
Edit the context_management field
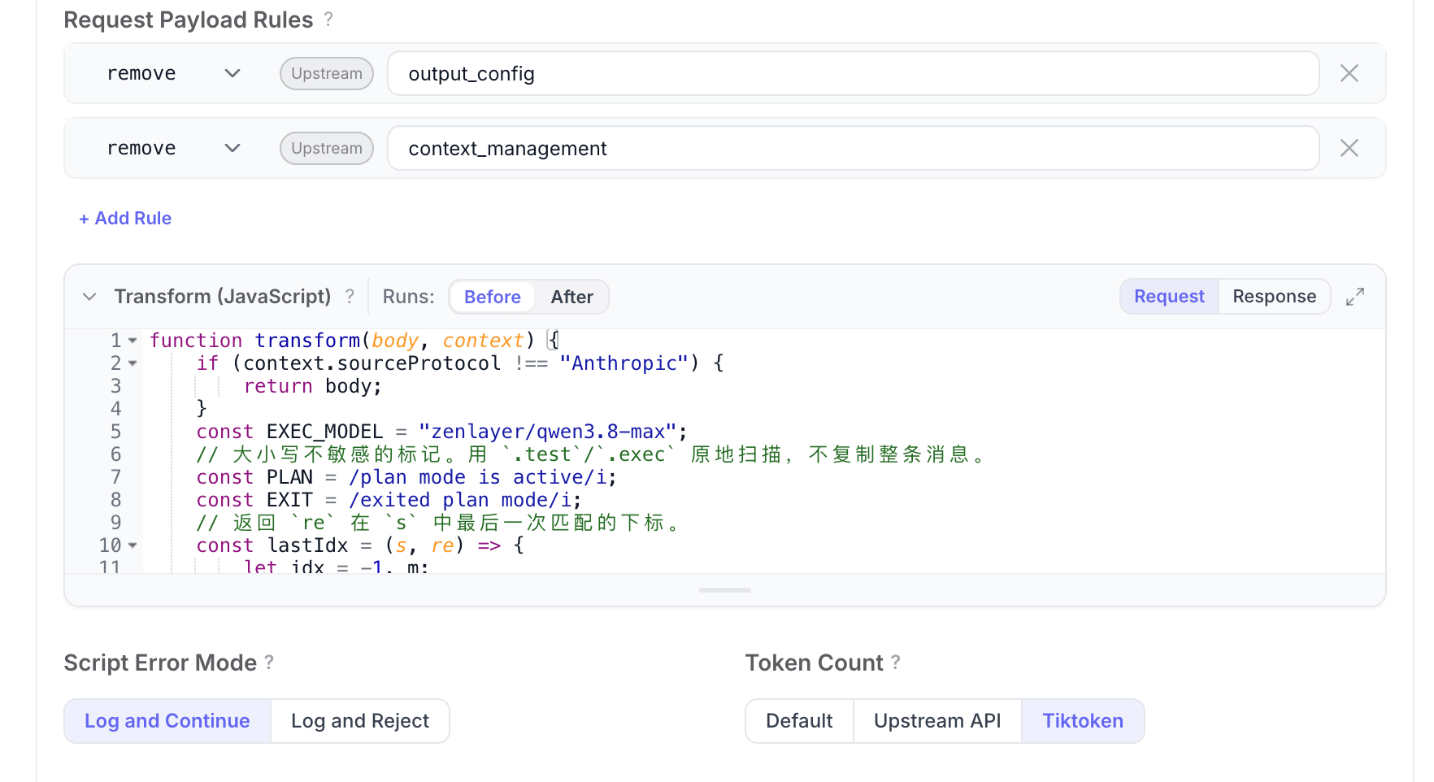854,148
